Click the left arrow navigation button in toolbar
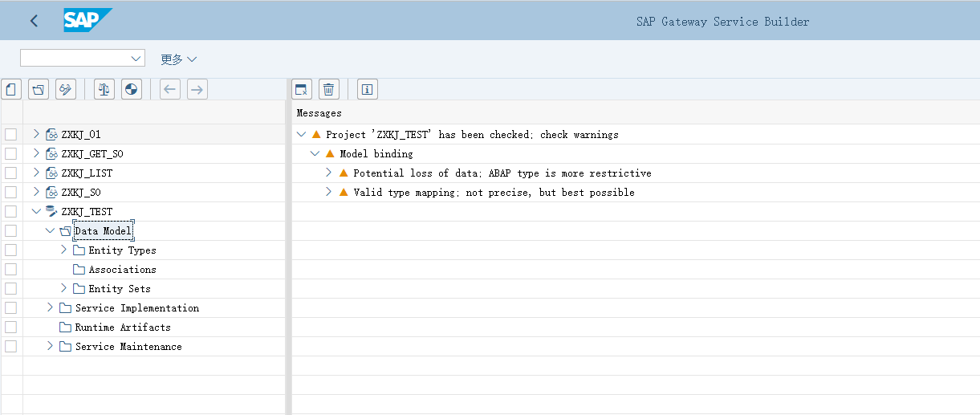Viewport: 980px width, 415px height. pyautogui.click(x=170, y=89)
